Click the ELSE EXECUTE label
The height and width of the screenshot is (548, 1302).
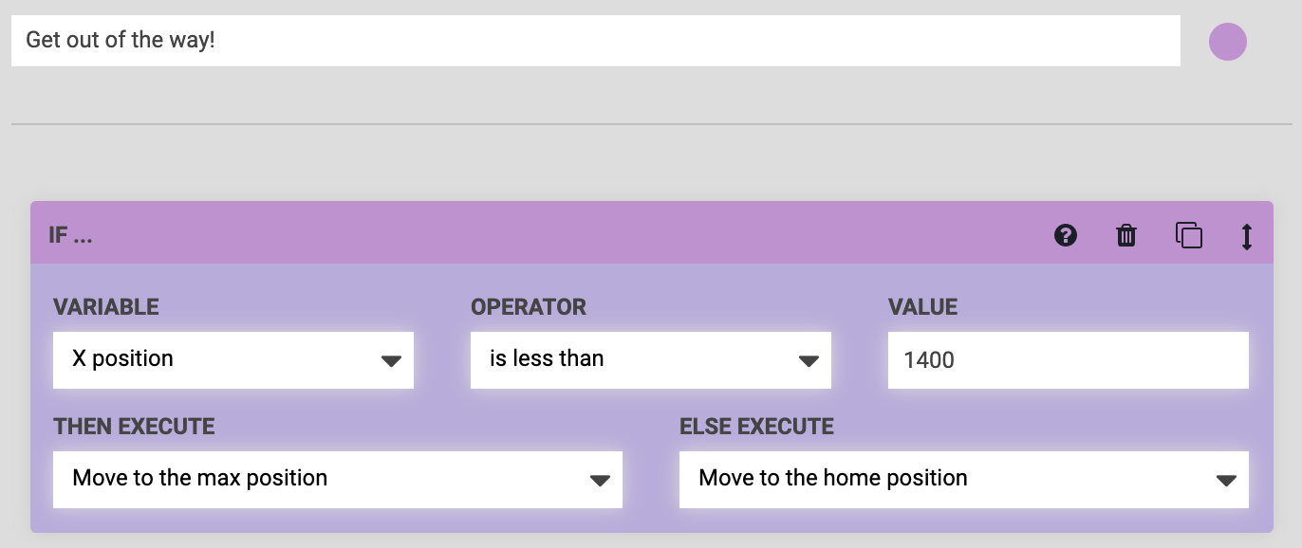[x=756, y=427]
